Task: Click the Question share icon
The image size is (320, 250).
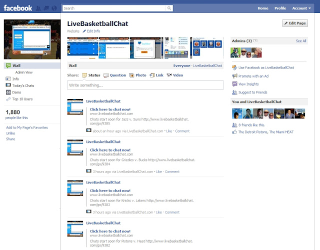Action: tap(106, 75)
